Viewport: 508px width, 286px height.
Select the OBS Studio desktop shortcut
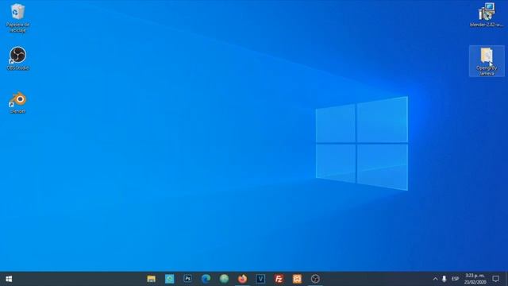(17, 58)
